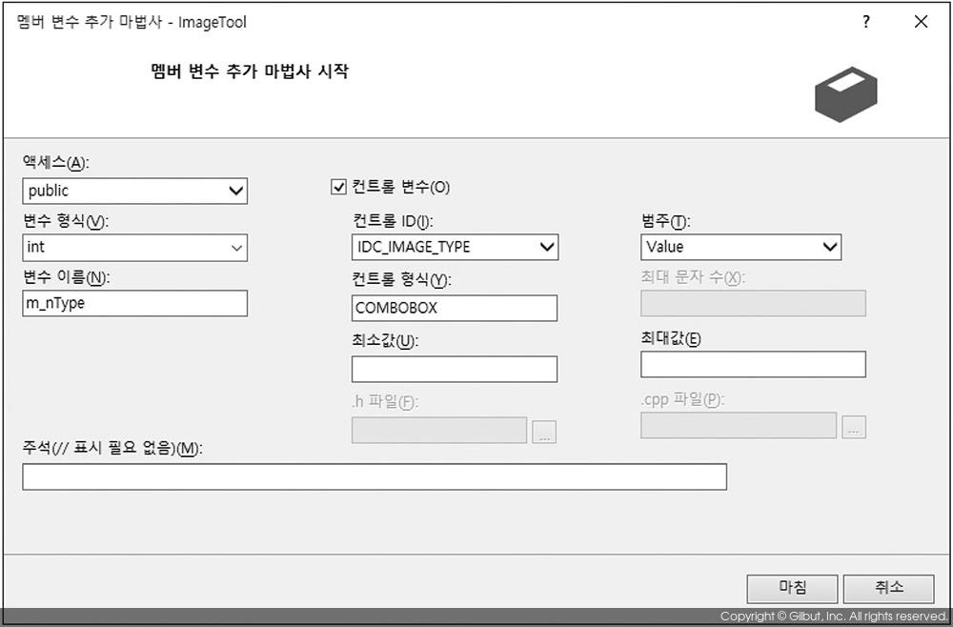Click the .h 파일 path field
This screenshot has height=627, width=953.
pos(439,430)
